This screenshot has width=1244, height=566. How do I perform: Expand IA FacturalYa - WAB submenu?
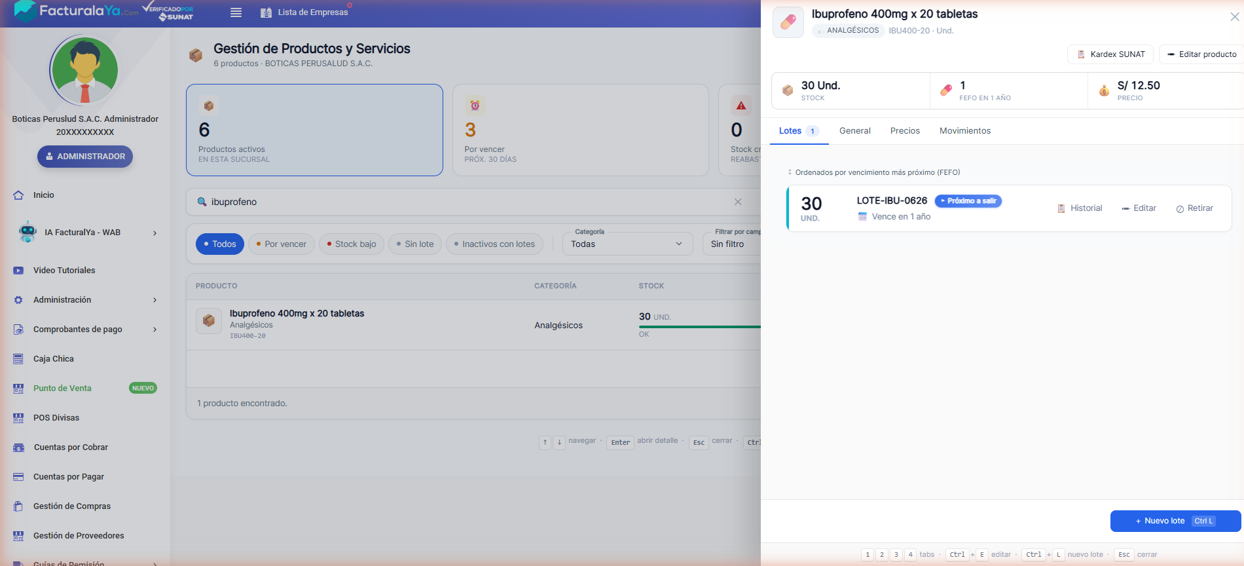(155, 233)
